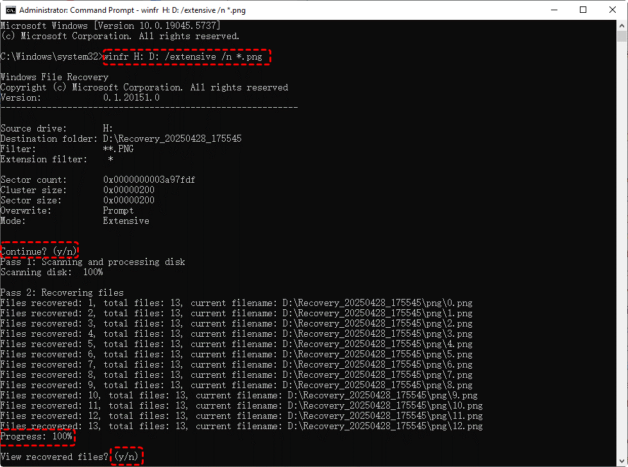Viewport: 628px width, 467px height.
Task: Click the Destination folder path
Action: coord(172,139)
